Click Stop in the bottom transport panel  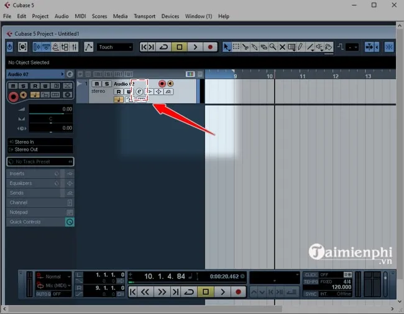(206, 292)
